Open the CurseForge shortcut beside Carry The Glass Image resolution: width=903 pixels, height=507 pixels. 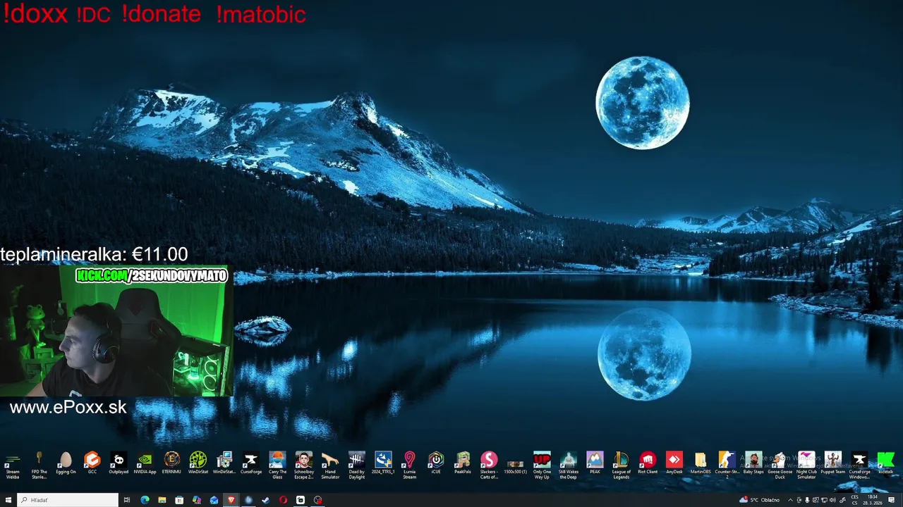click(251, 464)
